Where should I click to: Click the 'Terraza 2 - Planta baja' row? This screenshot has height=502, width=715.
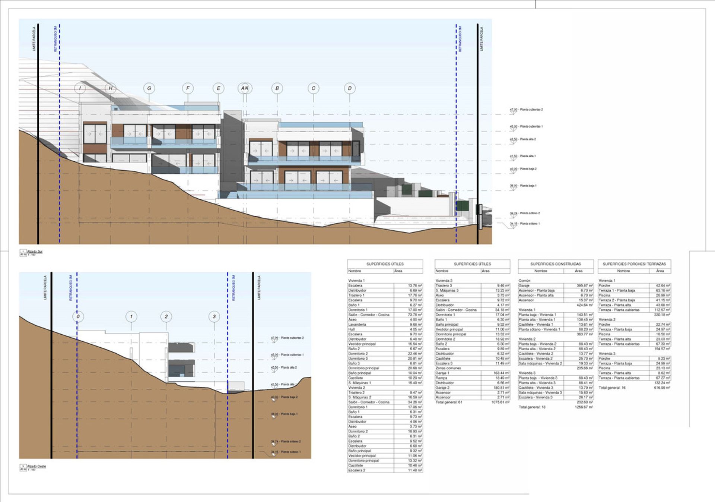[x=634, y=300]
